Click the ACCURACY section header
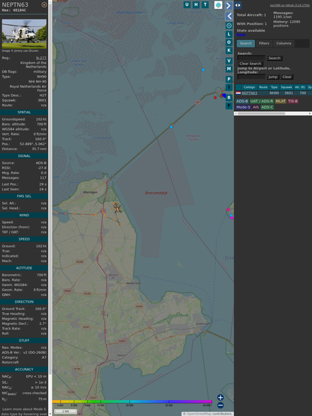 point(24,369)
